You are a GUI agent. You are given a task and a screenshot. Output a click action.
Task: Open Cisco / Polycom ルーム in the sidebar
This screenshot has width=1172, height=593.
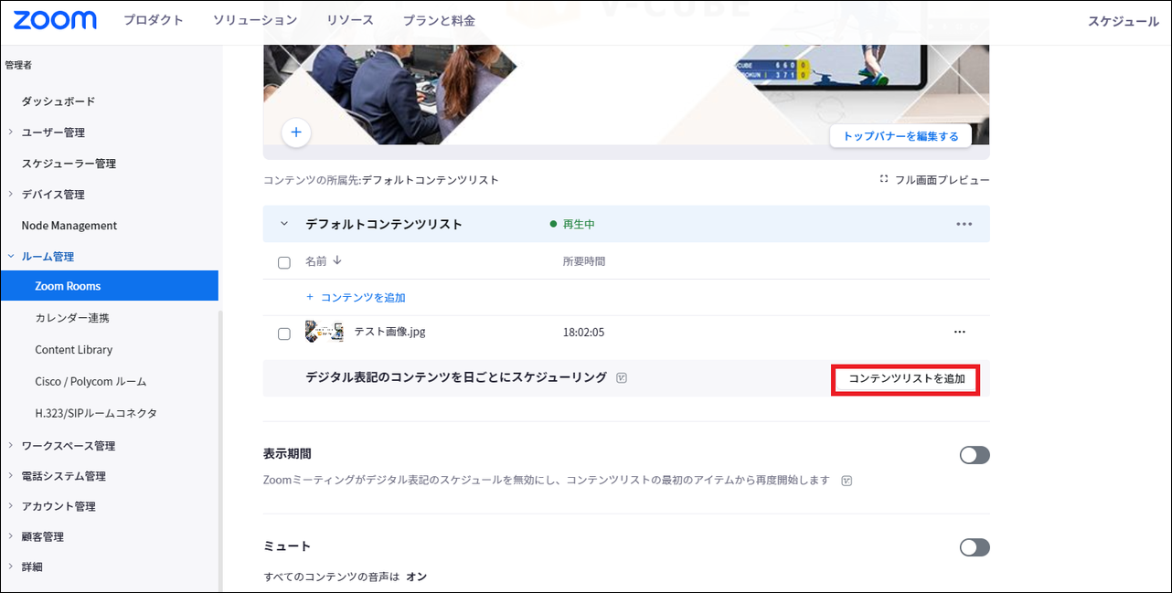(x=91, y=382)
